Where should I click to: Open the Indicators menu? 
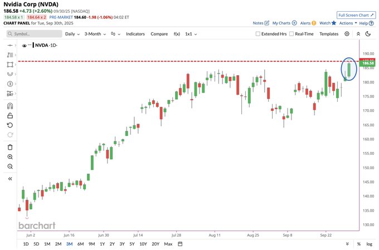pos(135,34)
